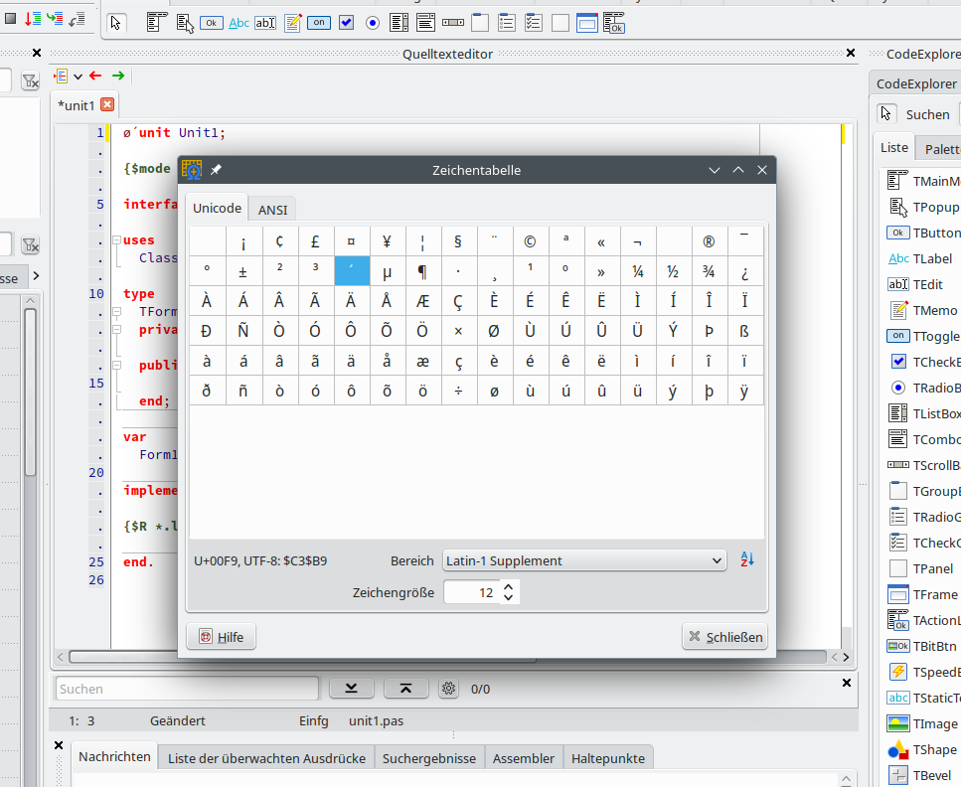Select the TMemo component in palette toolbar
The width and height of the screenshot is (961, 787).
point(292,22)
